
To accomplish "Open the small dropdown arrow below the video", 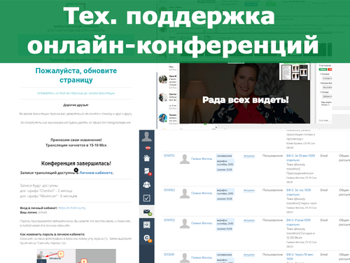I will click(x=216, y=128).
